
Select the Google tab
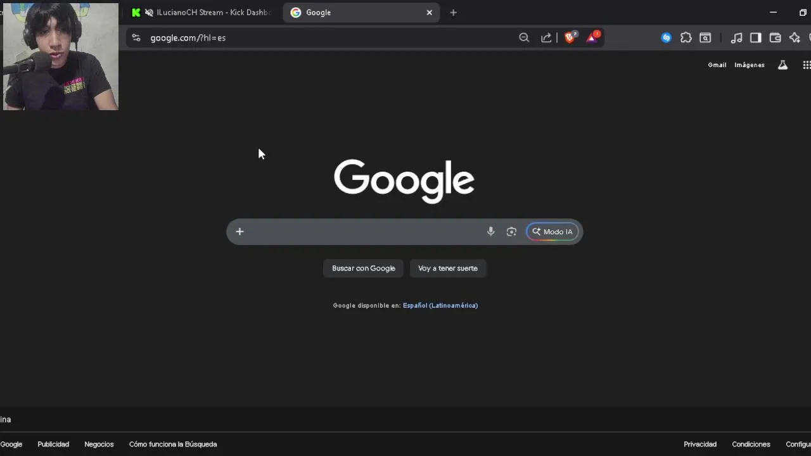pyautogui.click(x=362, y=13)
